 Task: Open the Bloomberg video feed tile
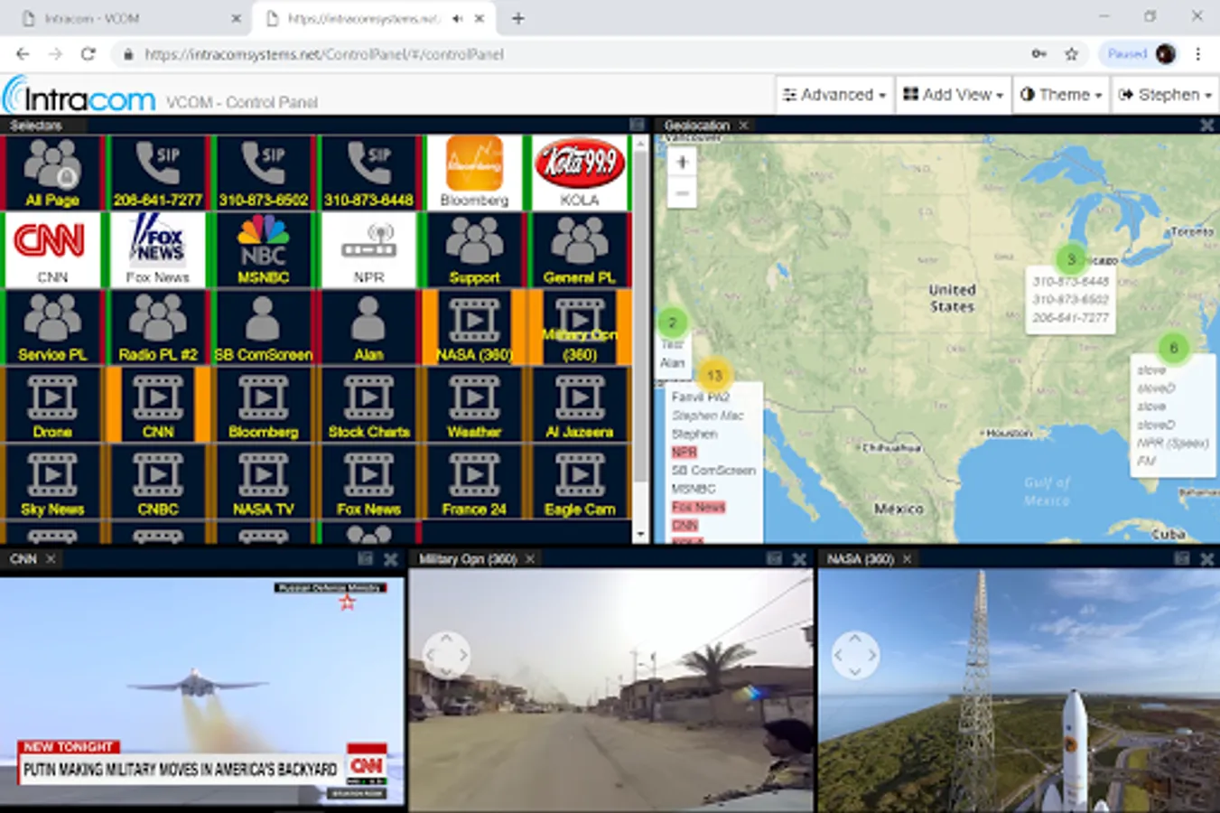[264, 405]
